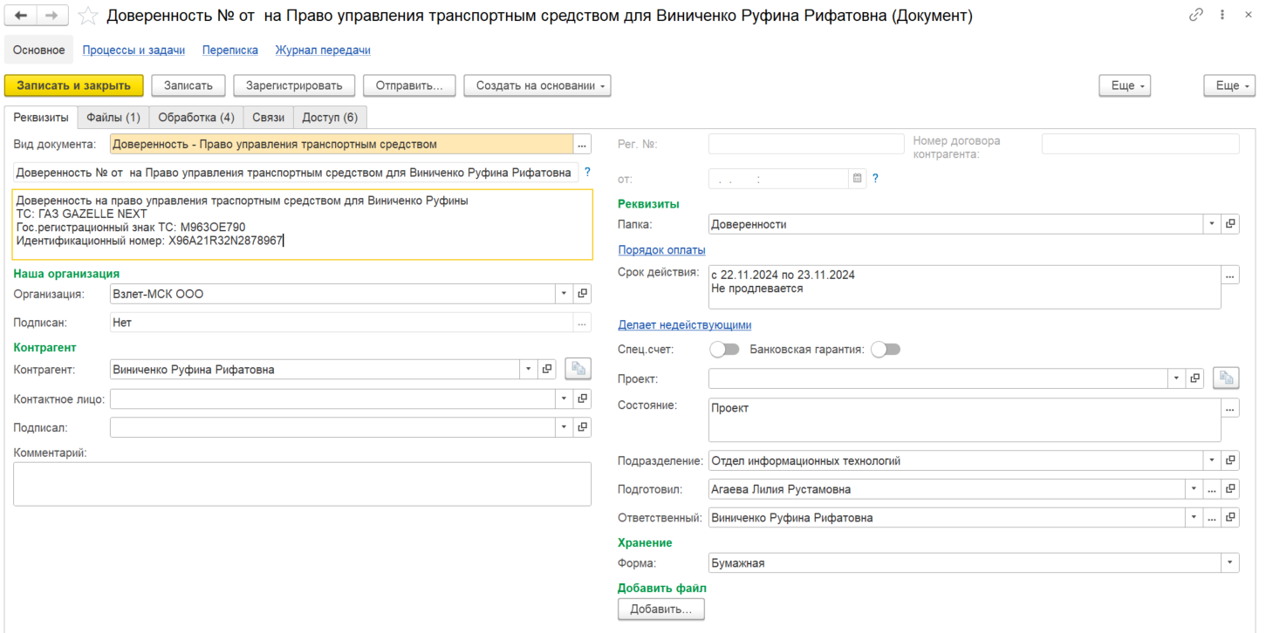Open the Журнал передачи section
This screenshot has height=633, width=1266.
tap(323, 50)
